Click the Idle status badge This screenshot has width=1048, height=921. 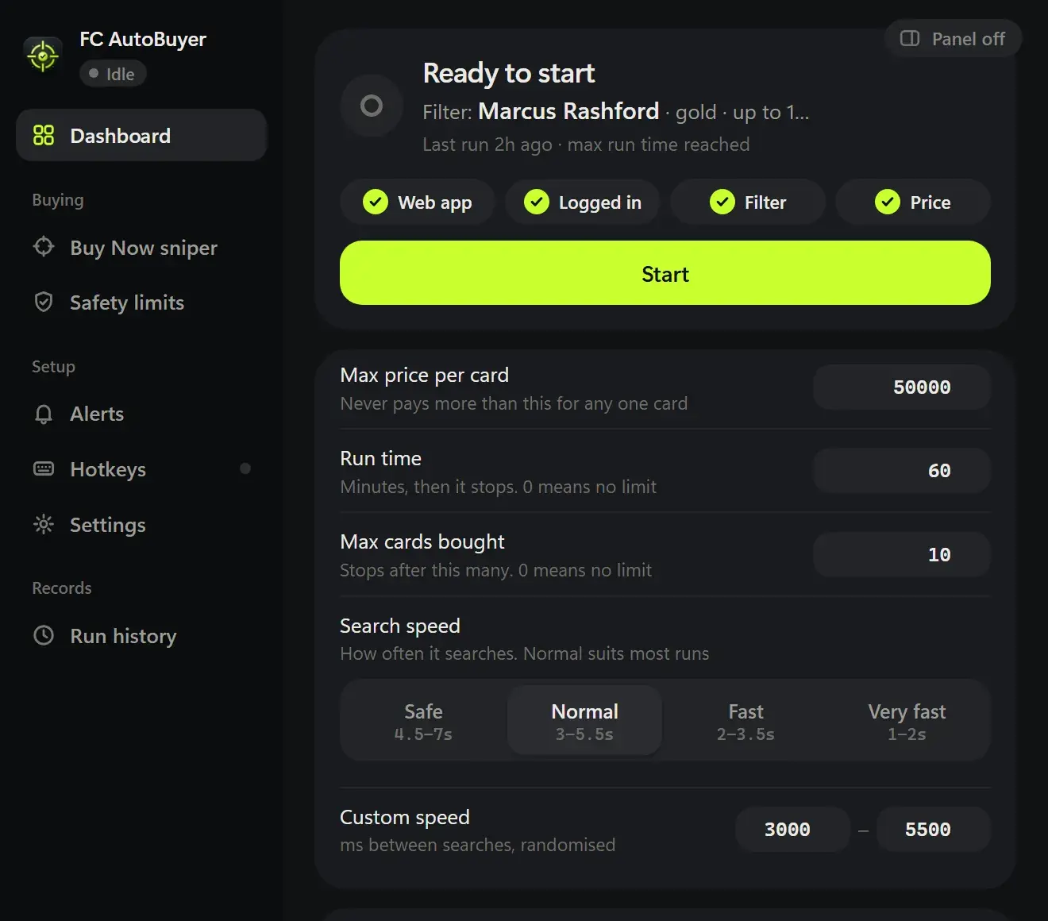[x=113, y=73]
